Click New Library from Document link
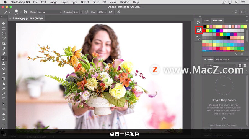 (x=224, y=125)
